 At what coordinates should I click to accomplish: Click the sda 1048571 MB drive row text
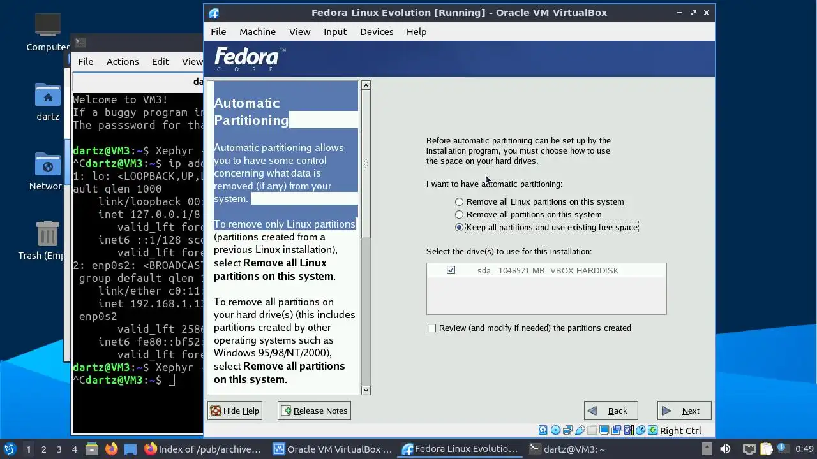pyautogui.click(x=548, y=270)
